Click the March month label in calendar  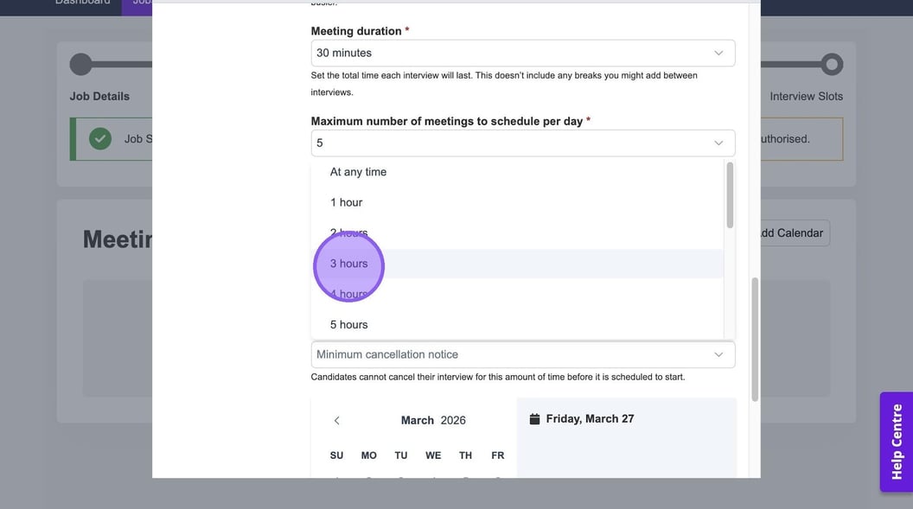[417, 420]
